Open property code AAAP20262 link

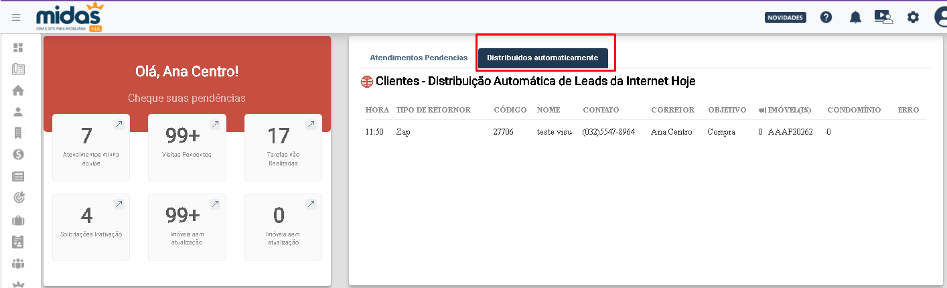click(790, 132)
